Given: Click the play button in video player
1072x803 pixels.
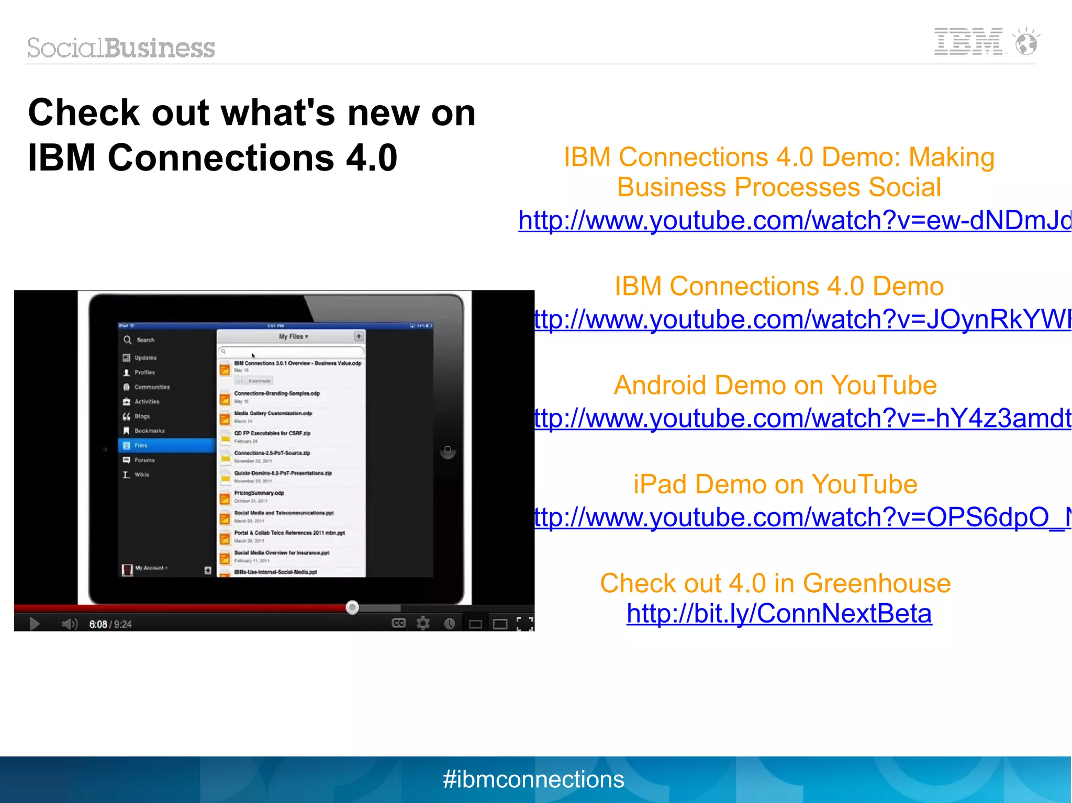Looking at the screenshot, I should (x=35, y=624).
